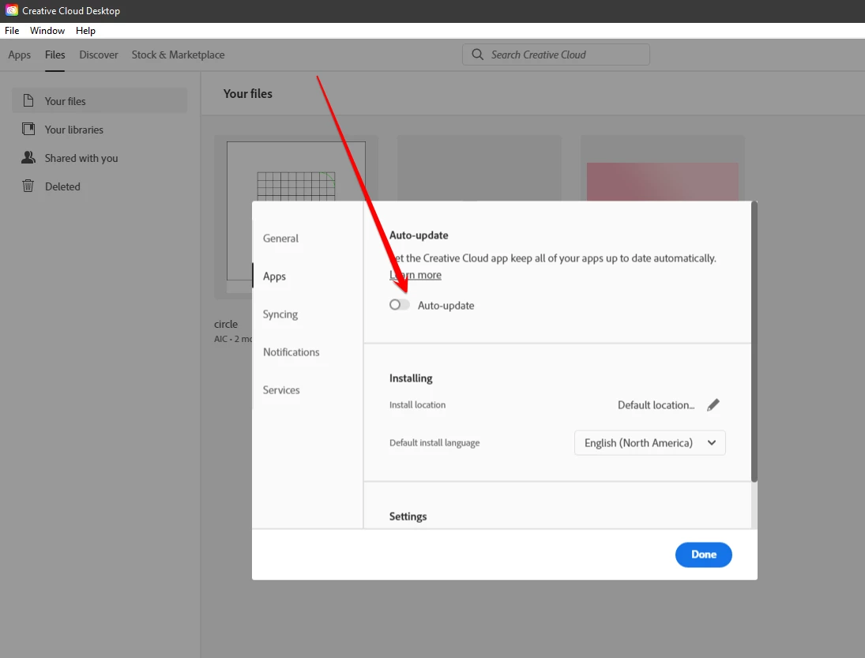Open the circle file thumbnail

295,216
